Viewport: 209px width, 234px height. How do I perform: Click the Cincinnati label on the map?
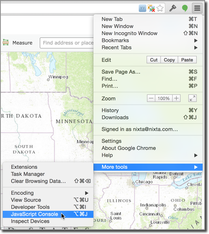point(149,214)
